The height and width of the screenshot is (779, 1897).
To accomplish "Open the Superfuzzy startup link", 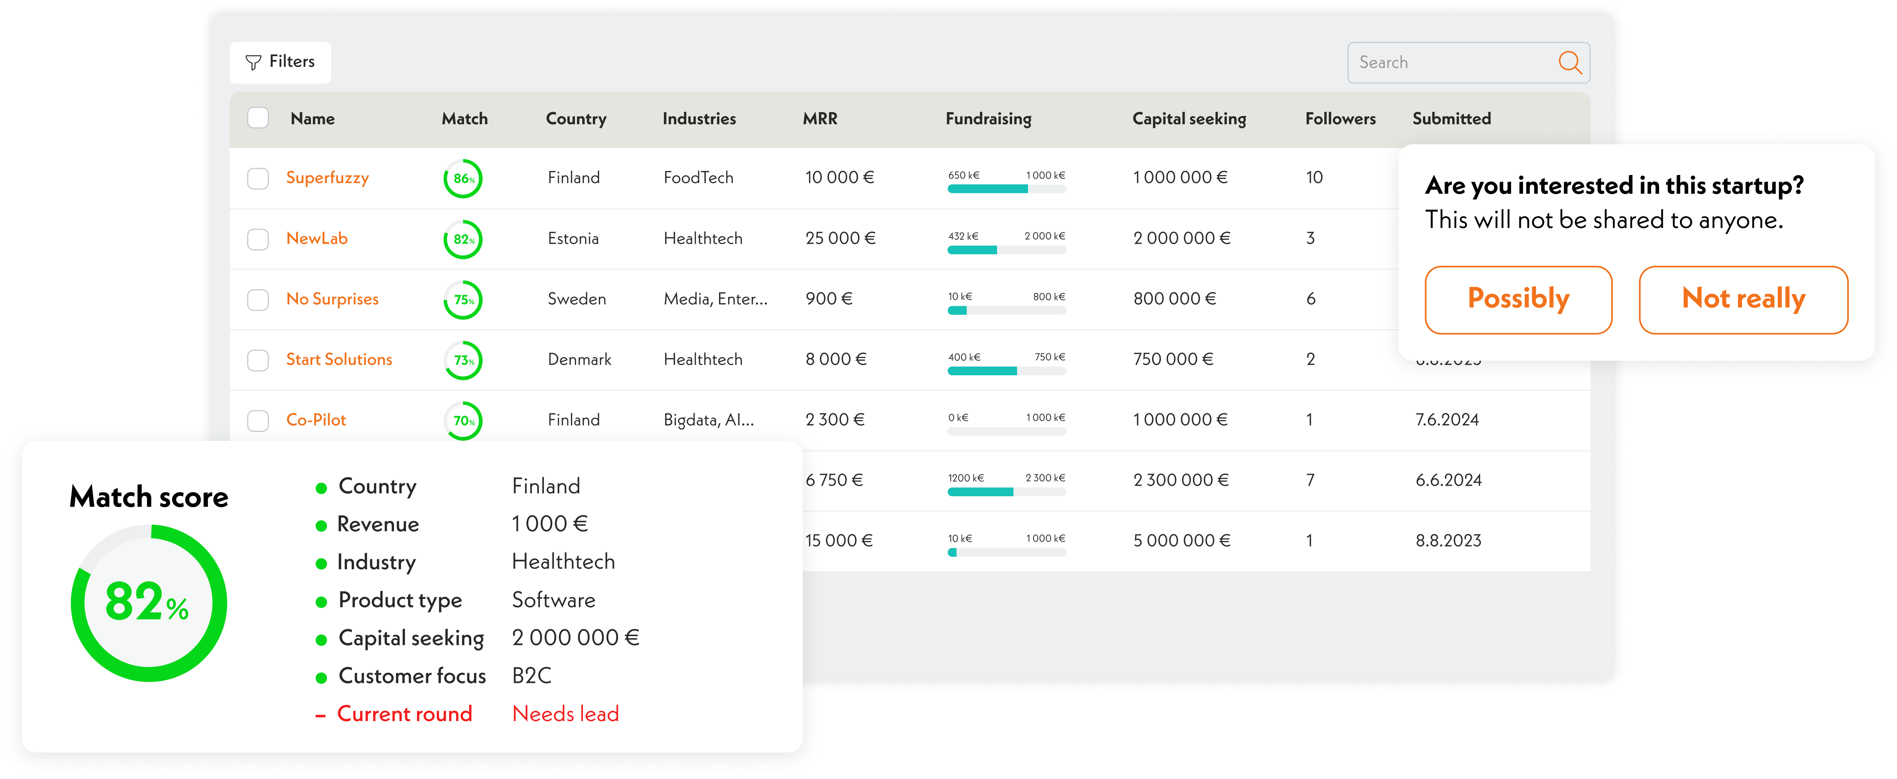I will point(327,178).
